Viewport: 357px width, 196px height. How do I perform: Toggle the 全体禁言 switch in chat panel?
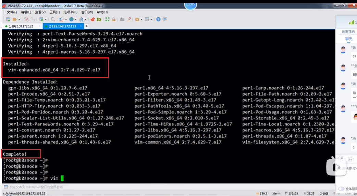point(341,189)
